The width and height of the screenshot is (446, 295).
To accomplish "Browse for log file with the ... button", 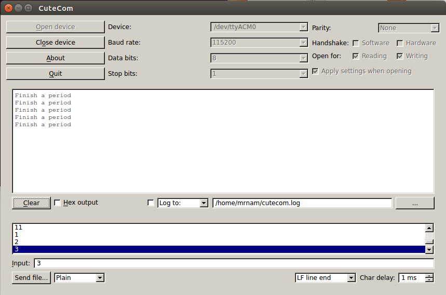I will click(x=415, y=203).
